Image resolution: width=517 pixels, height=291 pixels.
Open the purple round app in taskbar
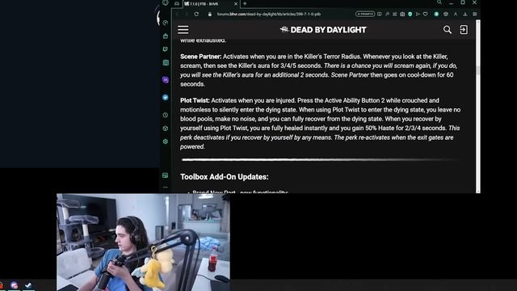point(15,285)
